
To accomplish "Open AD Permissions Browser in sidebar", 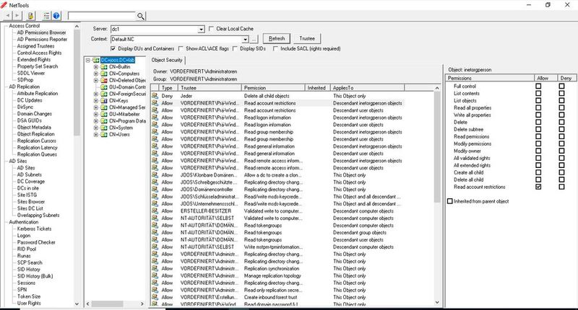I will click(41, 32).
